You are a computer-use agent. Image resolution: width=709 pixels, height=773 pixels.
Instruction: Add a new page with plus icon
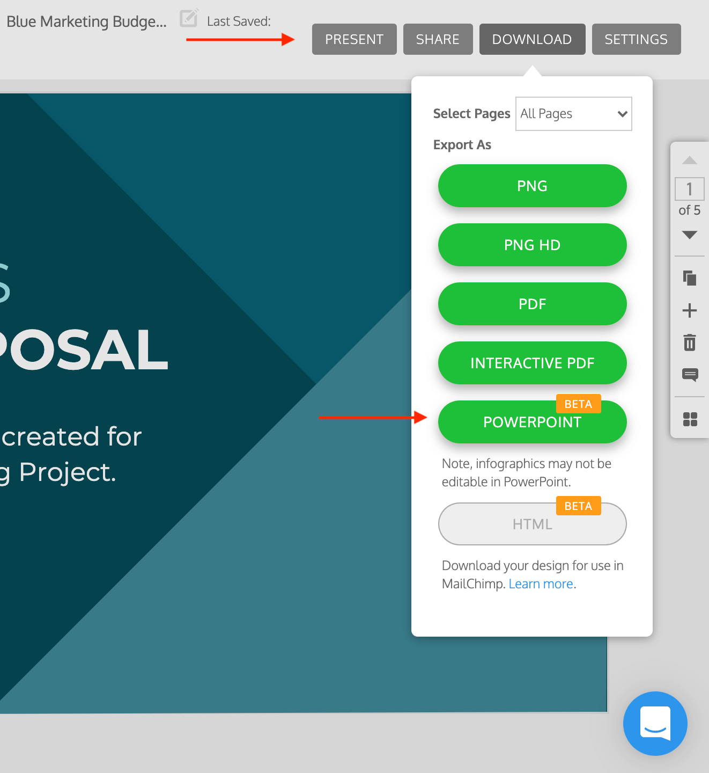690,310
